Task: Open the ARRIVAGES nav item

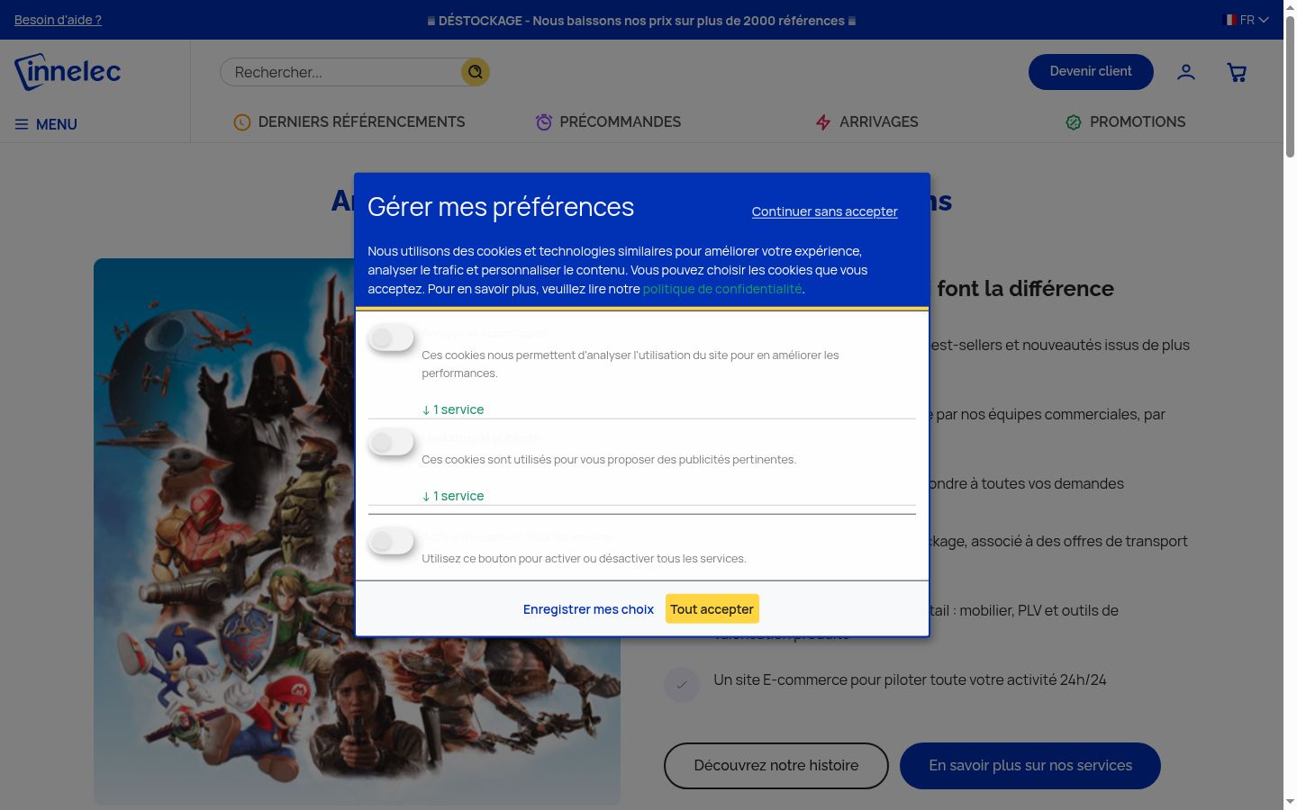Action: click(x=866, y=122)
